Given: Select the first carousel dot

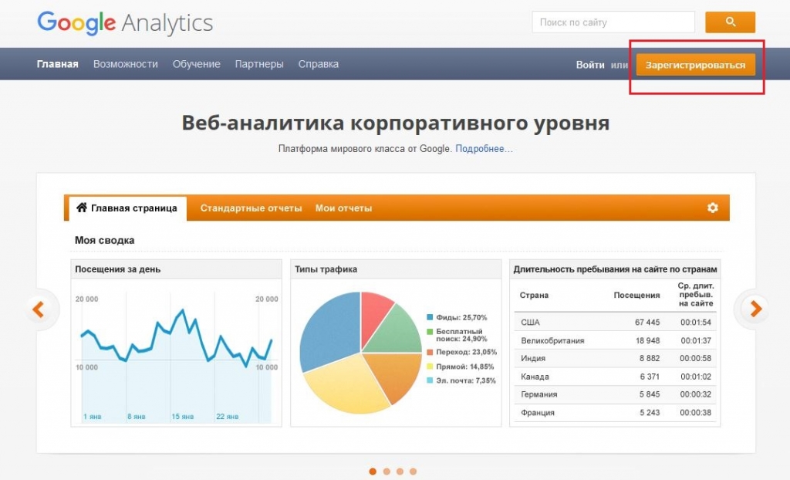Looking at the screenshot, I should click(373, 472).
